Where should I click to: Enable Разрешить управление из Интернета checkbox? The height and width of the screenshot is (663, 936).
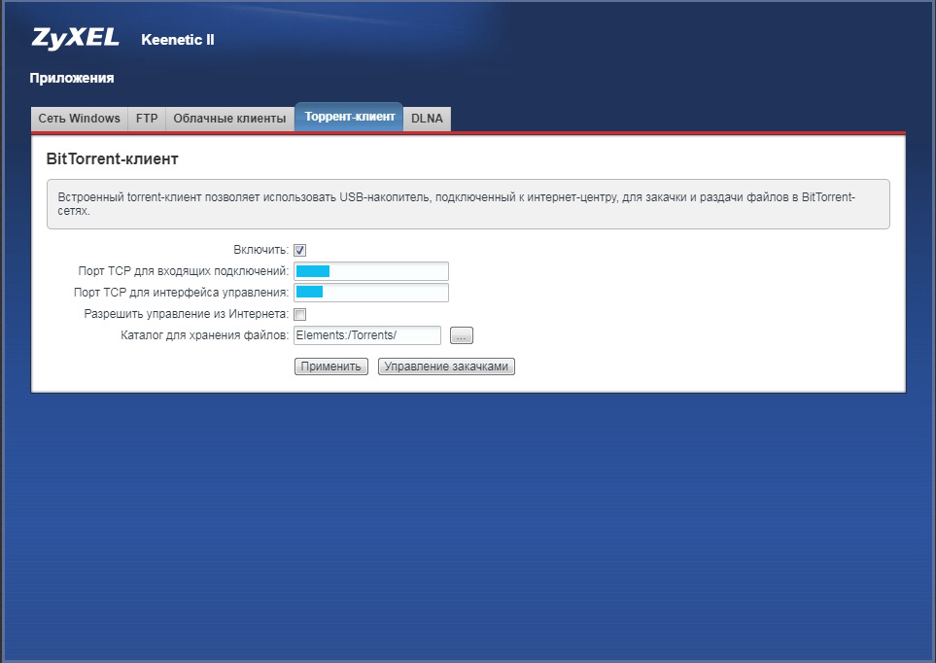pos(300,314)
